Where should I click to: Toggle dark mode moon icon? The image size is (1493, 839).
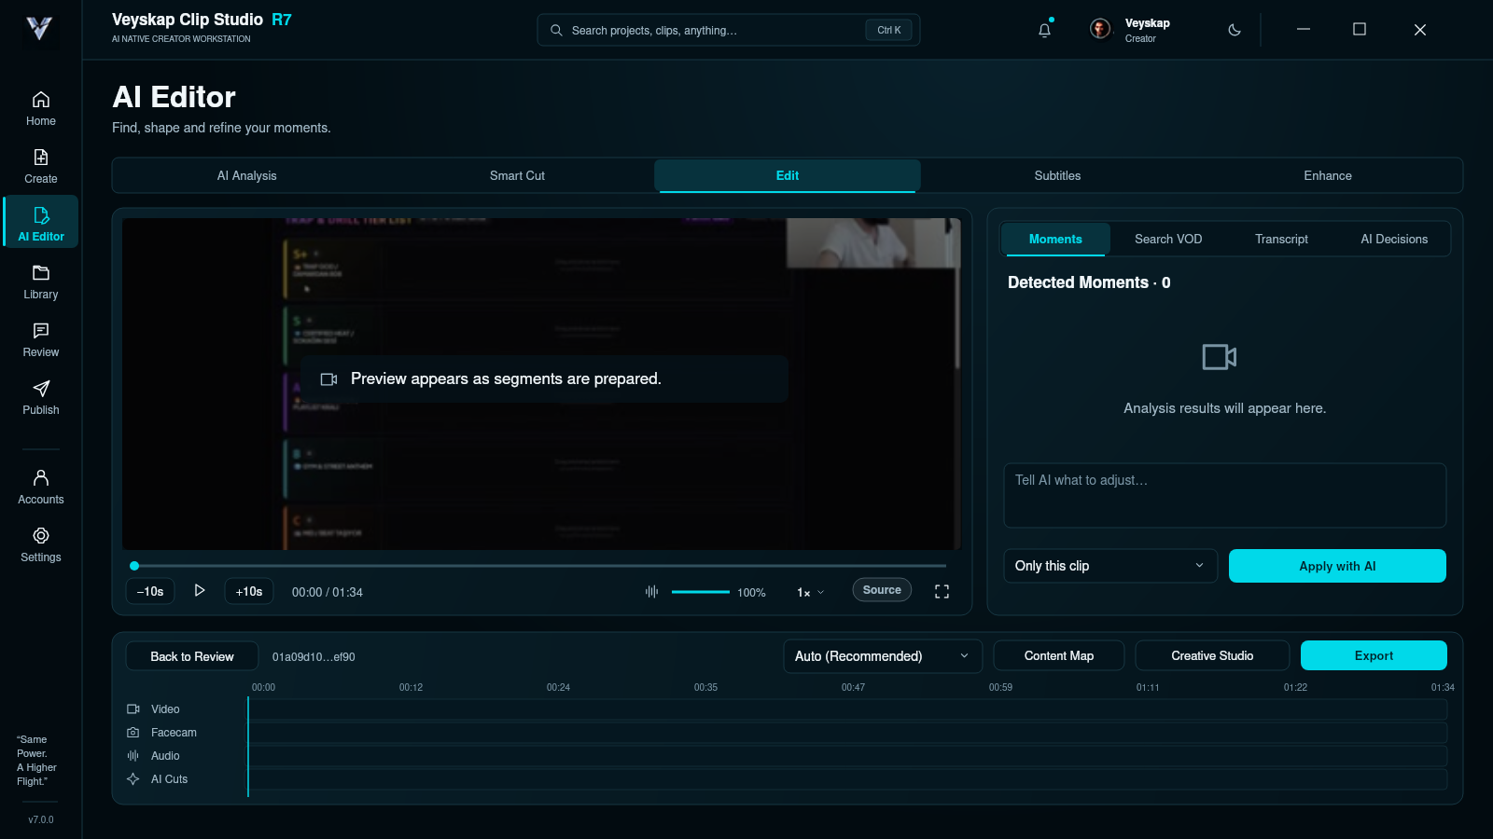point(1235,30)
